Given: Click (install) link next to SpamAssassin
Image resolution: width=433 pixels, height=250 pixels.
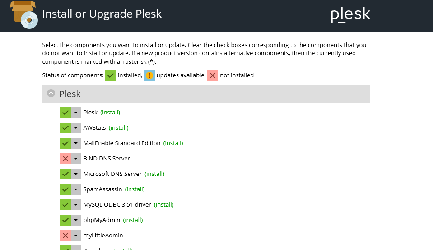Looking at the screenshot, I should [135, 189].
